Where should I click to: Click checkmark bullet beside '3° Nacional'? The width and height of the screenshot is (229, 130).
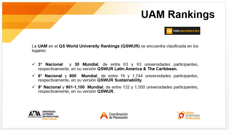click(x=33, y=64)
